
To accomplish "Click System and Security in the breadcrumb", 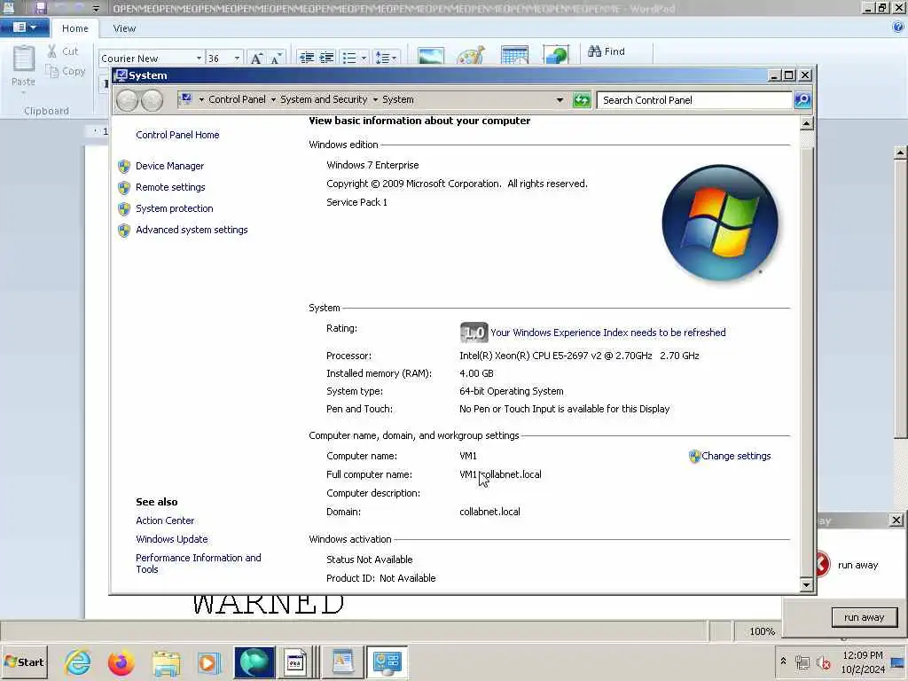I will [x=324, y=99].
